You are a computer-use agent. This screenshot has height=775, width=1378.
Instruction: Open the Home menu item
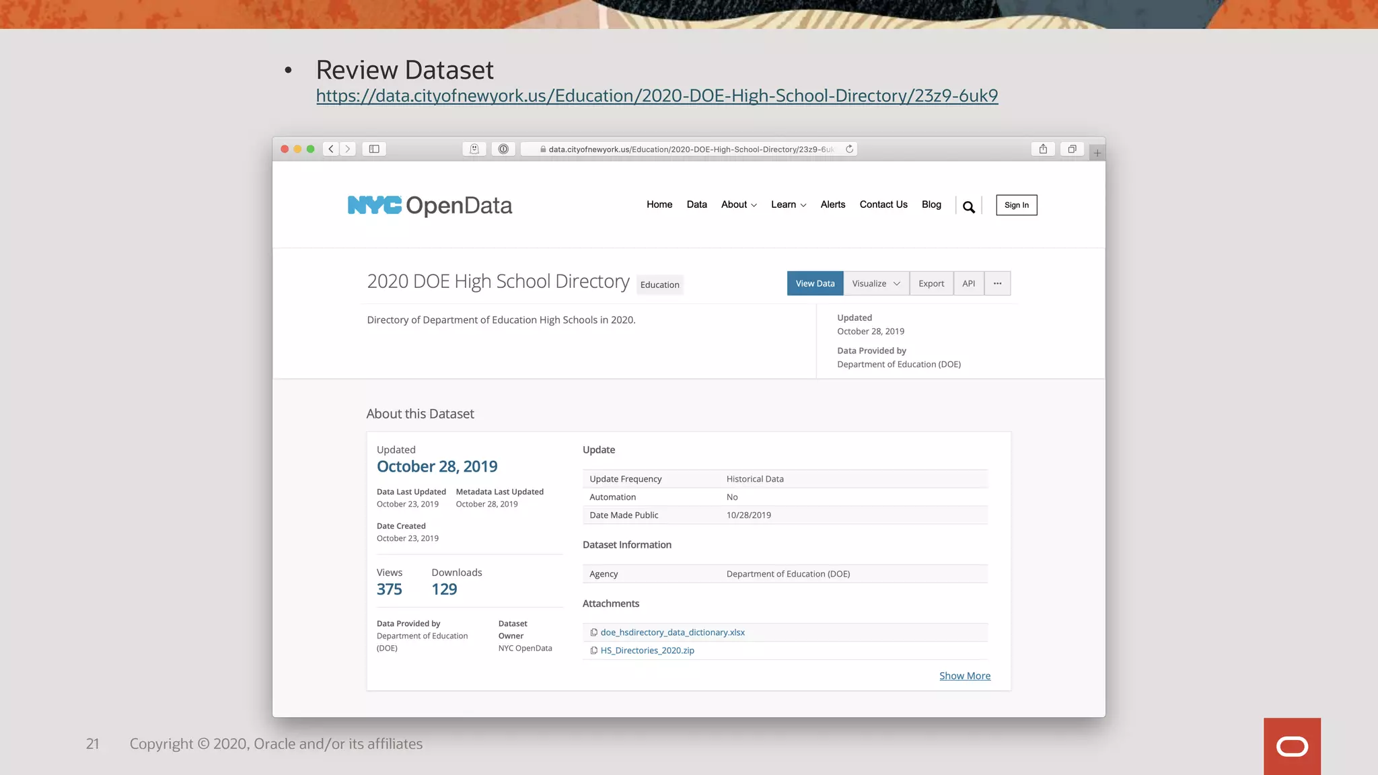[659, 205]
